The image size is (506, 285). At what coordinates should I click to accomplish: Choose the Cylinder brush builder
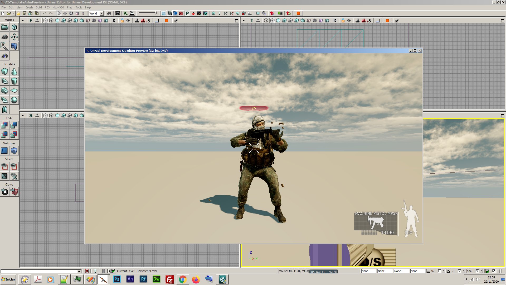[14, 81]
